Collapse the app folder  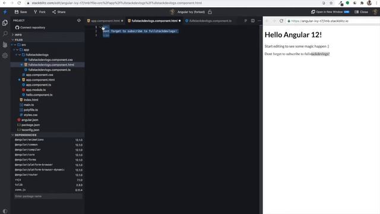click(x=17, y=50)
